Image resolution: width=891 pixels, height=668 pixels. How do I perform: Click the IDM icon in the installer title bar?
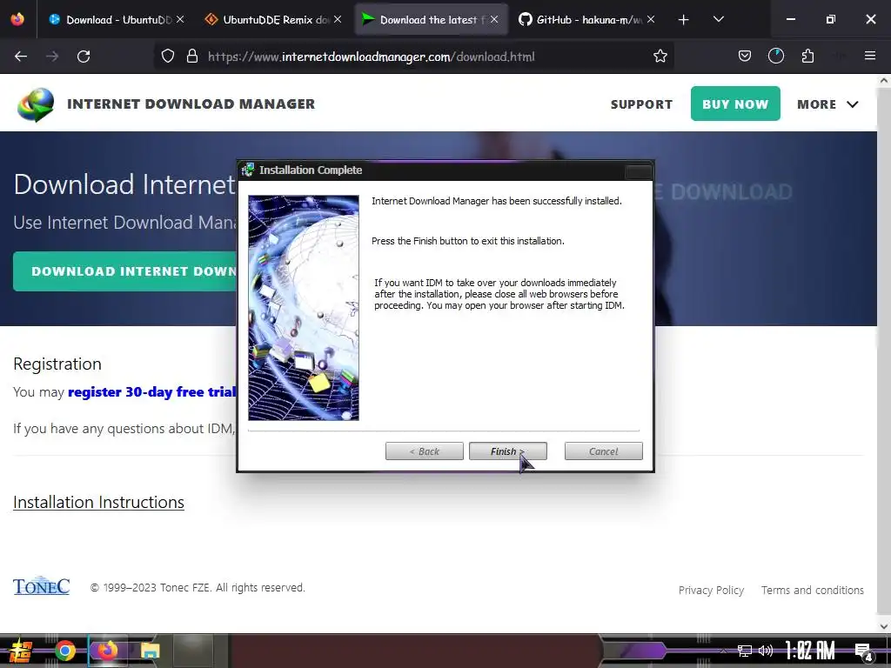[x=248, y=170]
